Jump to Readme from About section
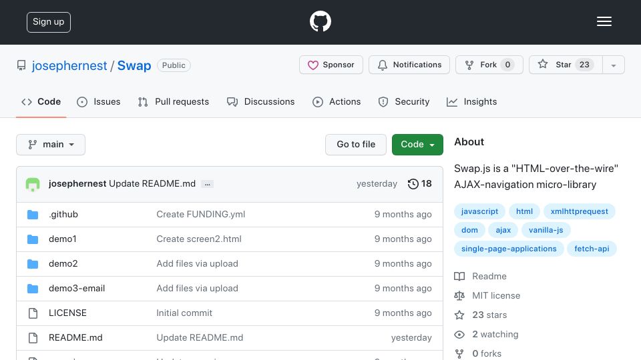641x360 pixels. 480,276
